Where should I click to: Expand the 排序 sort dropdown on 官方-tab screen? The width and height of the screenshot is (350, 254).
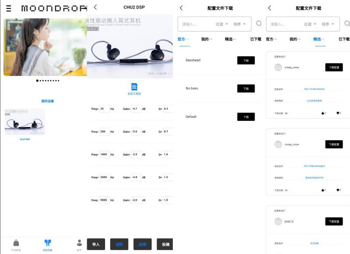239,24
